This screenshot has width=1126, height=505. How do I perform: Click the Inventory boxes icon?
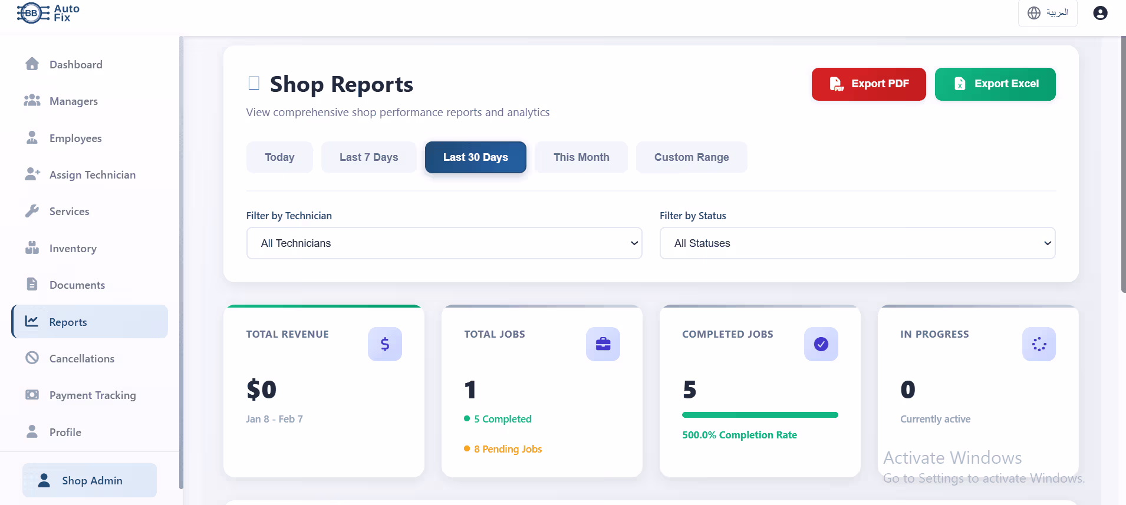pyautogui.click(x=32, y=248)
